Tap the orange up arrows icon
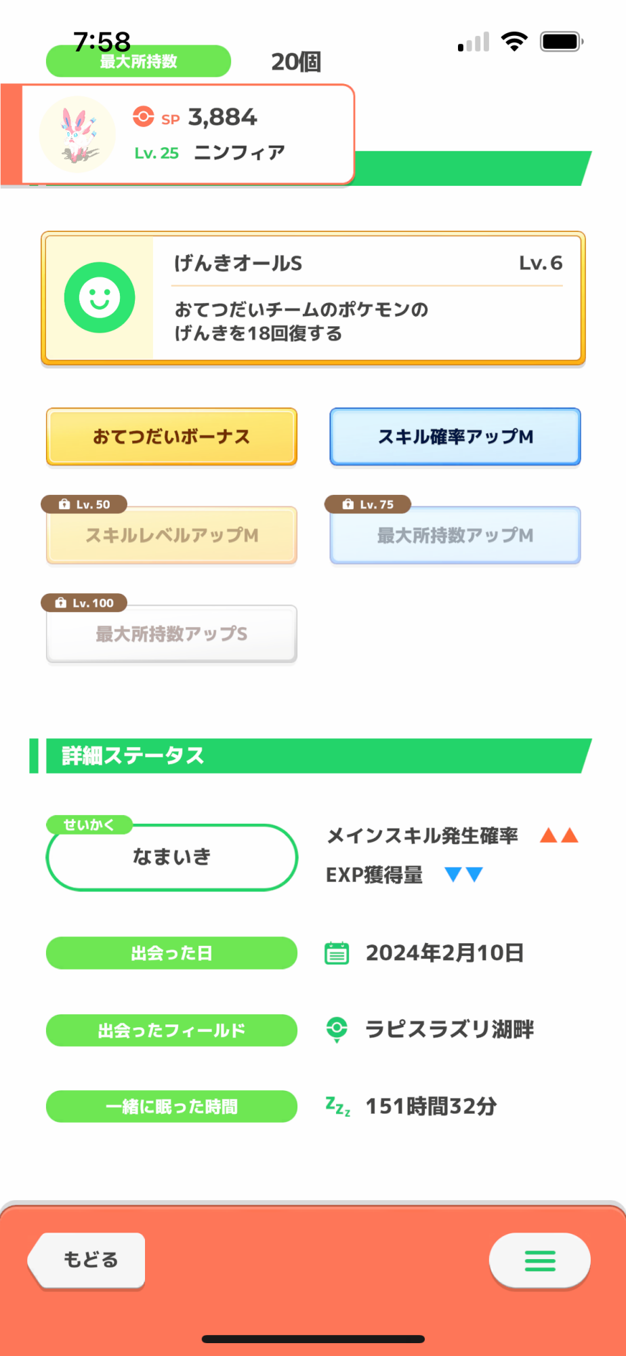Screen dimensions: 626x1356 pos(559,835)
